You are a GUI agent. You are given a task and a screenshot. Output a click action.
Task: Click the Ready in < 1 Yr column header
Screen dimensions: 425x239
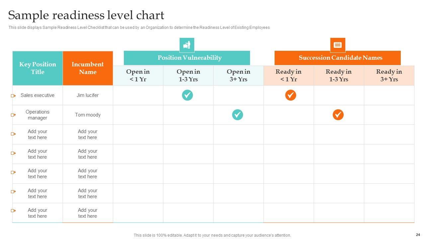click(289, 75)
